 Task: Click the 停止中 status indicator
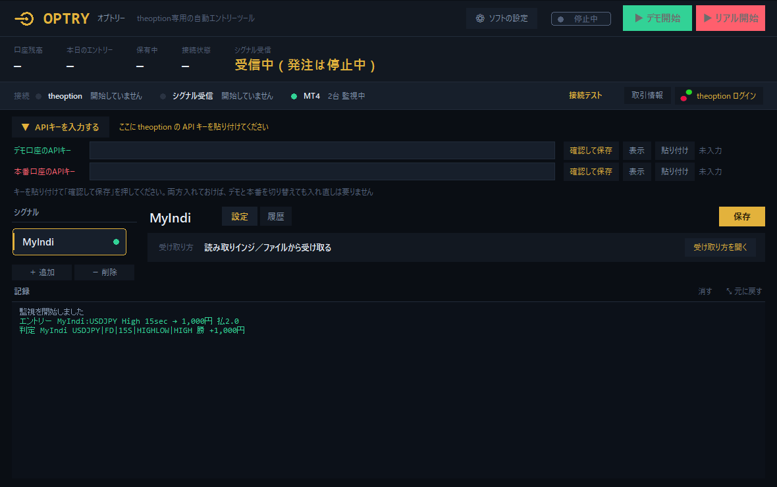click(581, 19)
